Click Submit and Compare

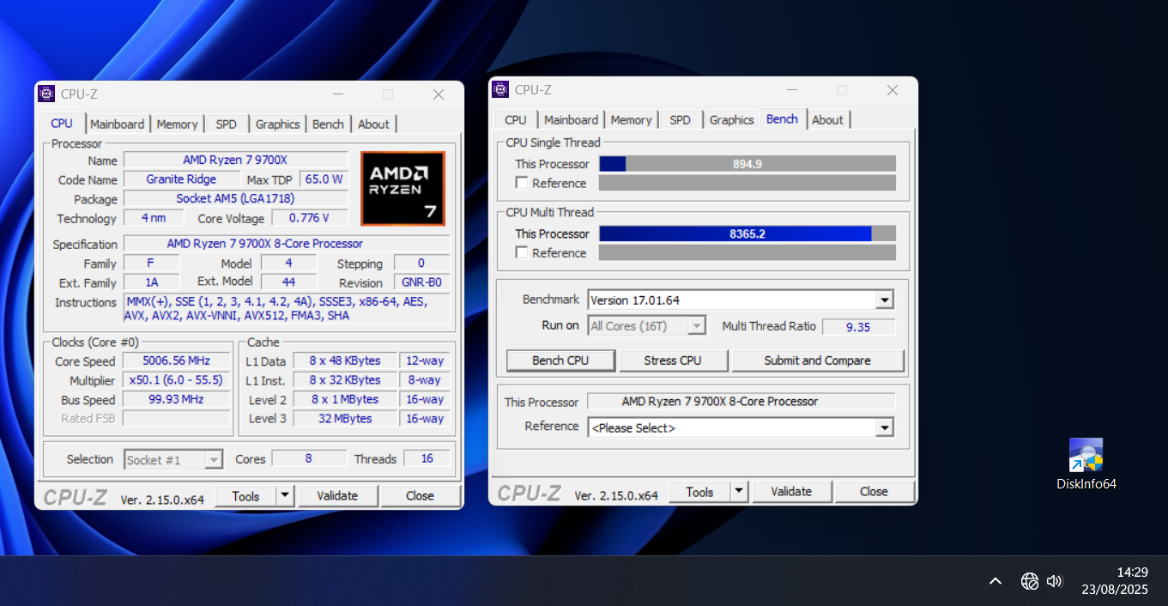point(818,361)
